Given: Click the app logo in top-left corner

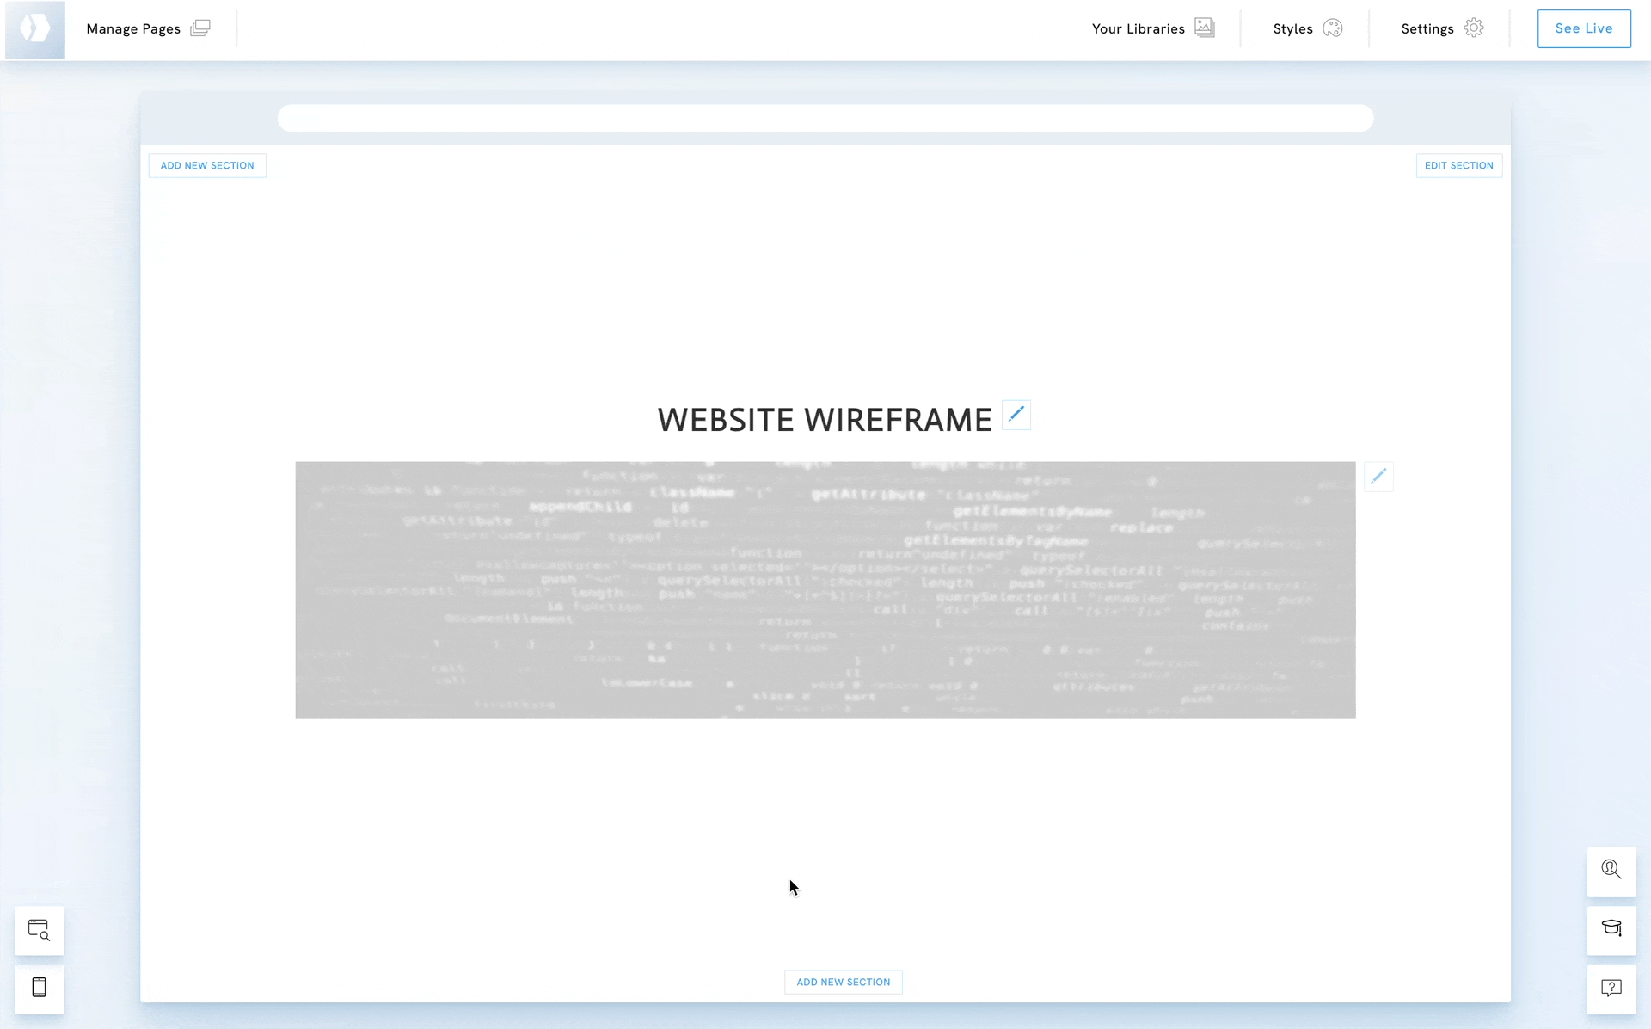Looking at the screenshot, I should [35, 29].
